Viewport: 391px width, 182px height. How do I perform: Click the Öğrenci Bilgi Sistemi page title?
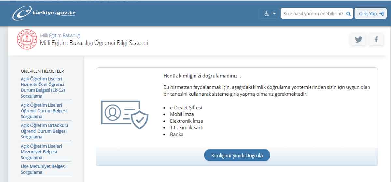(x=94, y=43)
